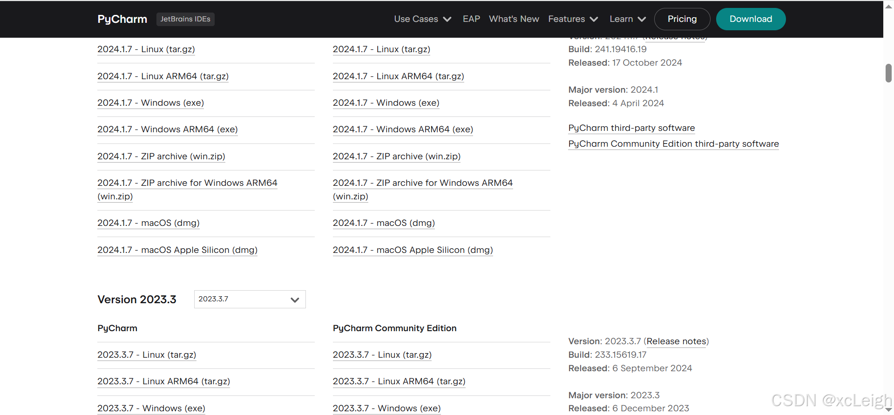Download PyCharm 2024.1.7 macOS (dmg)

point(149,223)
